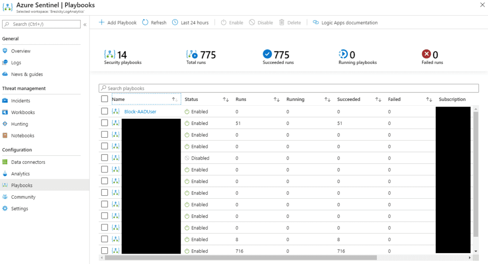
Task: Click the Logic Apps documentation link icon
Action: click(315, 22)
